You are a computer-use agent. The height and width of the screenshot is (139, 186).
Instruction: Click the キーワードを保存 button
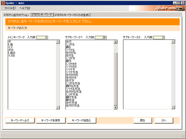click(x=51, y=120)
